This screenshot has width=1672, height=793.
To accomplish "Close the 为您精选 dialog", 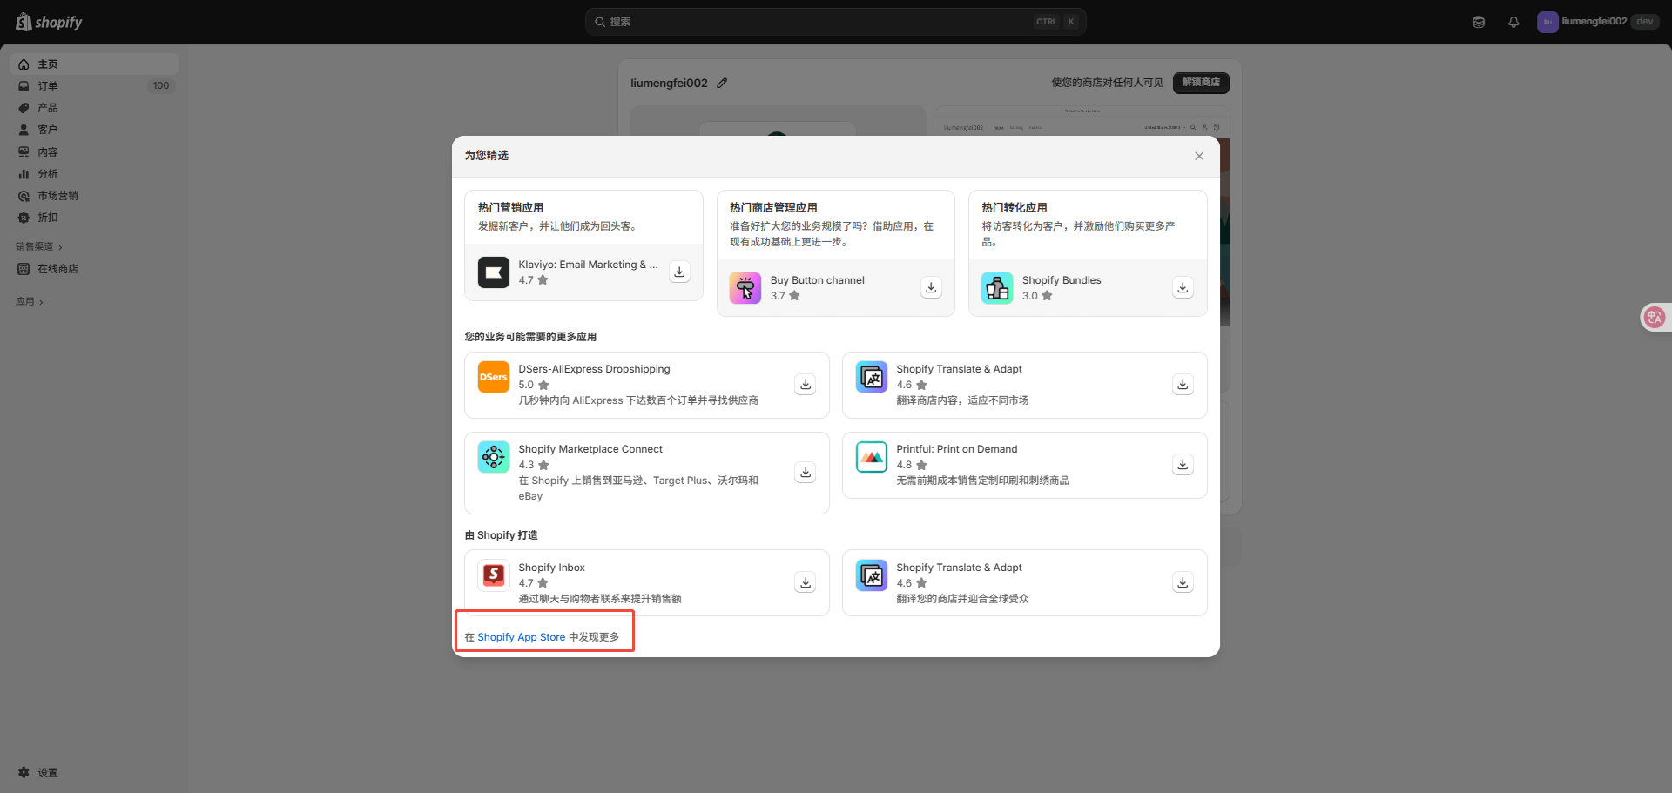I will pos(1199,156).
